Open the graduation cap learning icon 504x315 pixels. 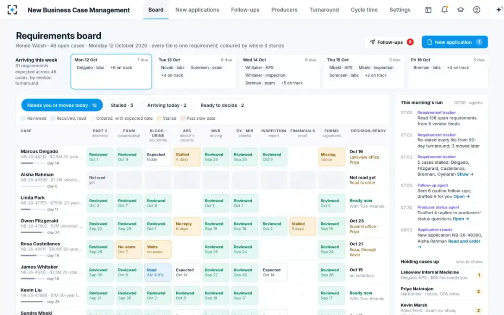(x=460, y=10)
